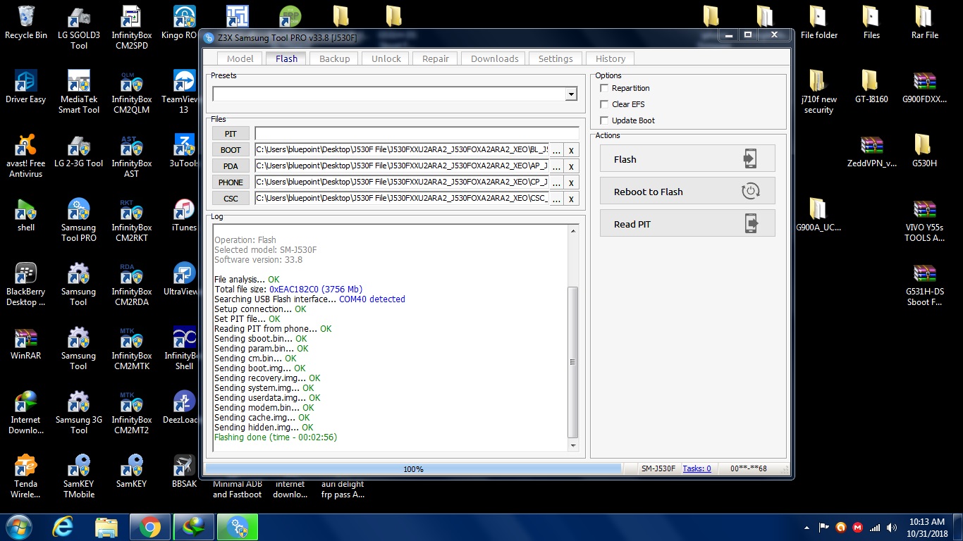Click the 100% progress bar
963x541 pixels.
(x=414, y=468)
